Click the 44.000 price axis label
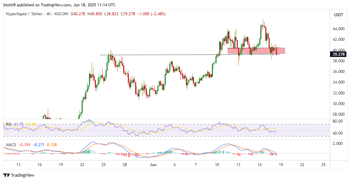This screenshot has width=351, height=181. point(338,29)
